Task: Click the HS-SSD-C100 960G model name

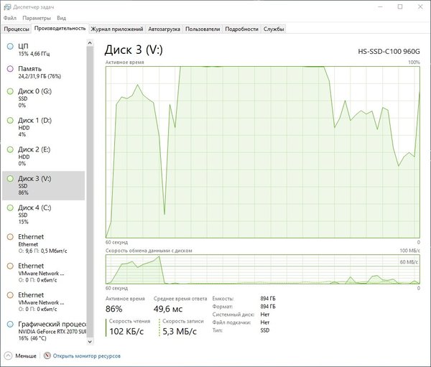Action: click(x=389, y=52)
